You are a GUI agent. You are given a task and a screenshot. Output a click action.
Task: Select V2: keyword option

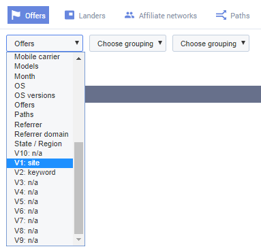tap(40, 172)
